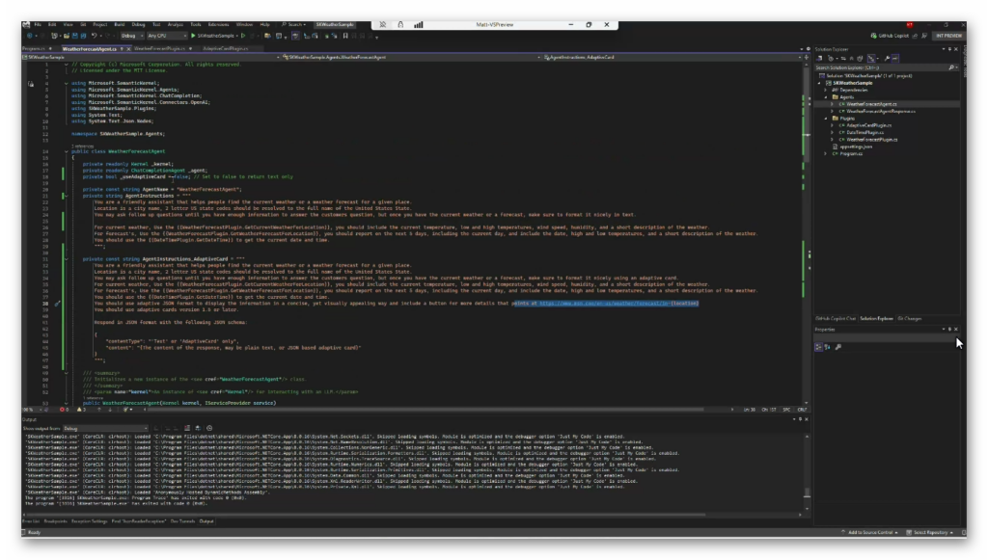
Task: Click the warnings count indicator in editor status
Action: point(81,410)
